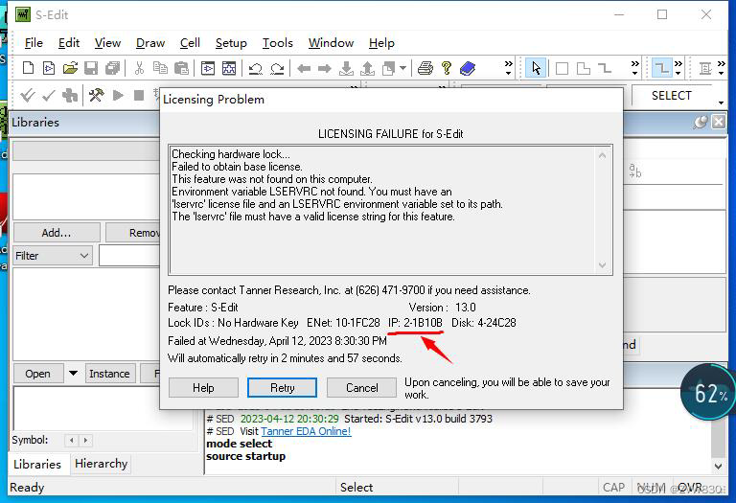Click scroll-down arrow in licensing message box
Screen dimensions: 736x503
coord(602,265)
